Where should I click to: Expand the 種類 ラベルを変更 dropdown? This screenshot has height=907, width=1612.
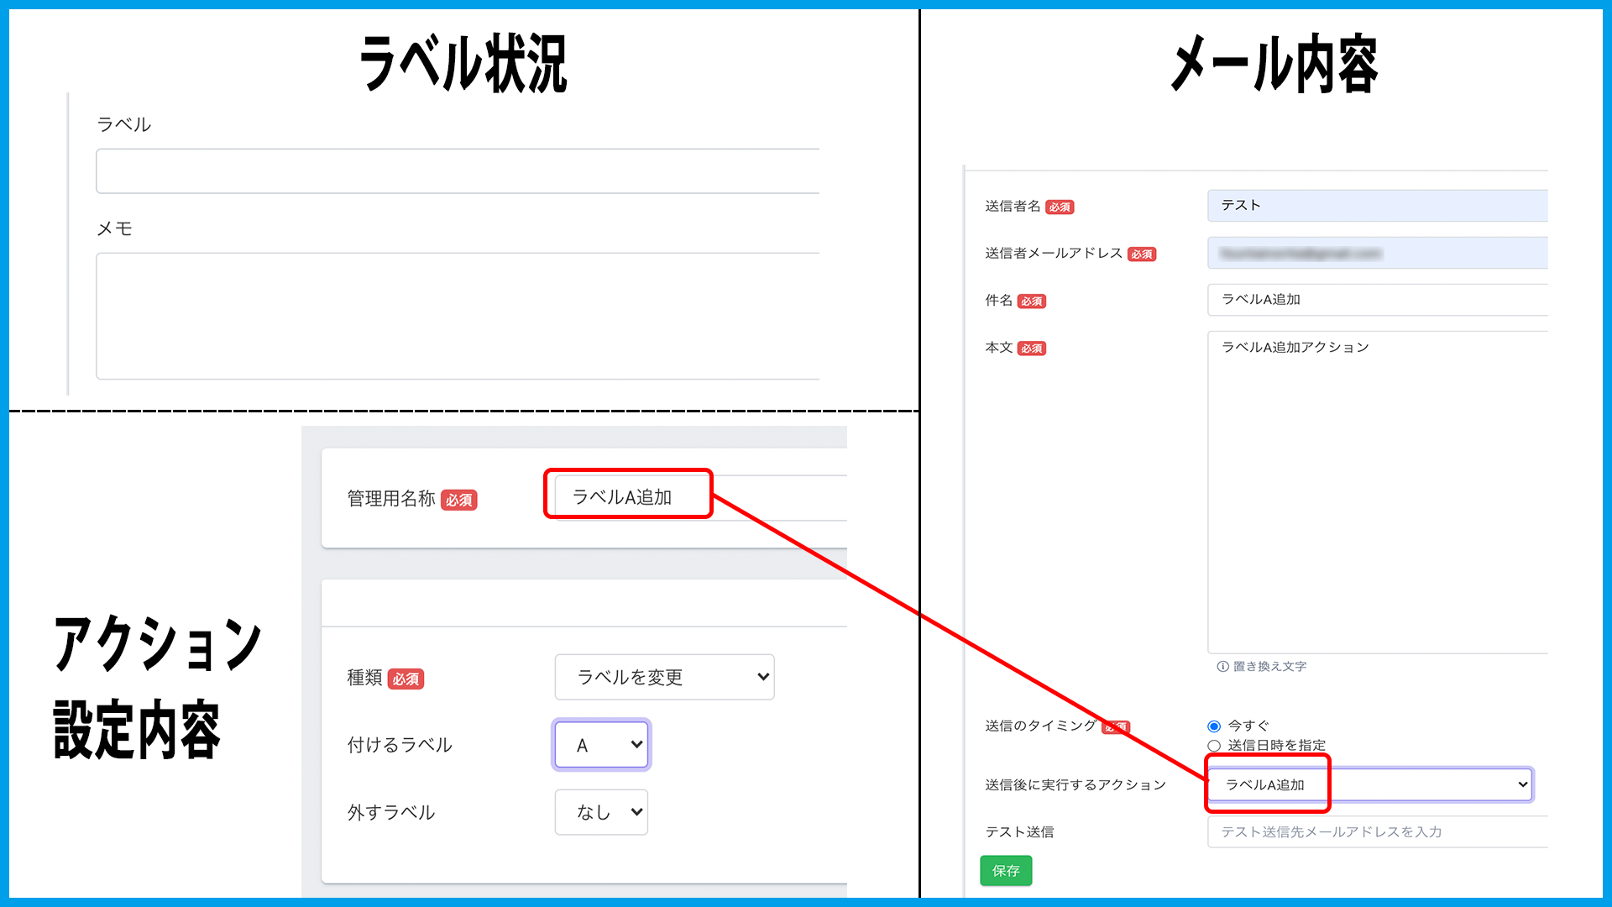664,677
